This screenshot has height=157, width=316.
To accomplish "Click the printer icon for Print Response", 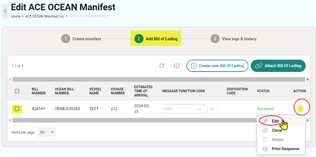I will click(x=265, y=149).
